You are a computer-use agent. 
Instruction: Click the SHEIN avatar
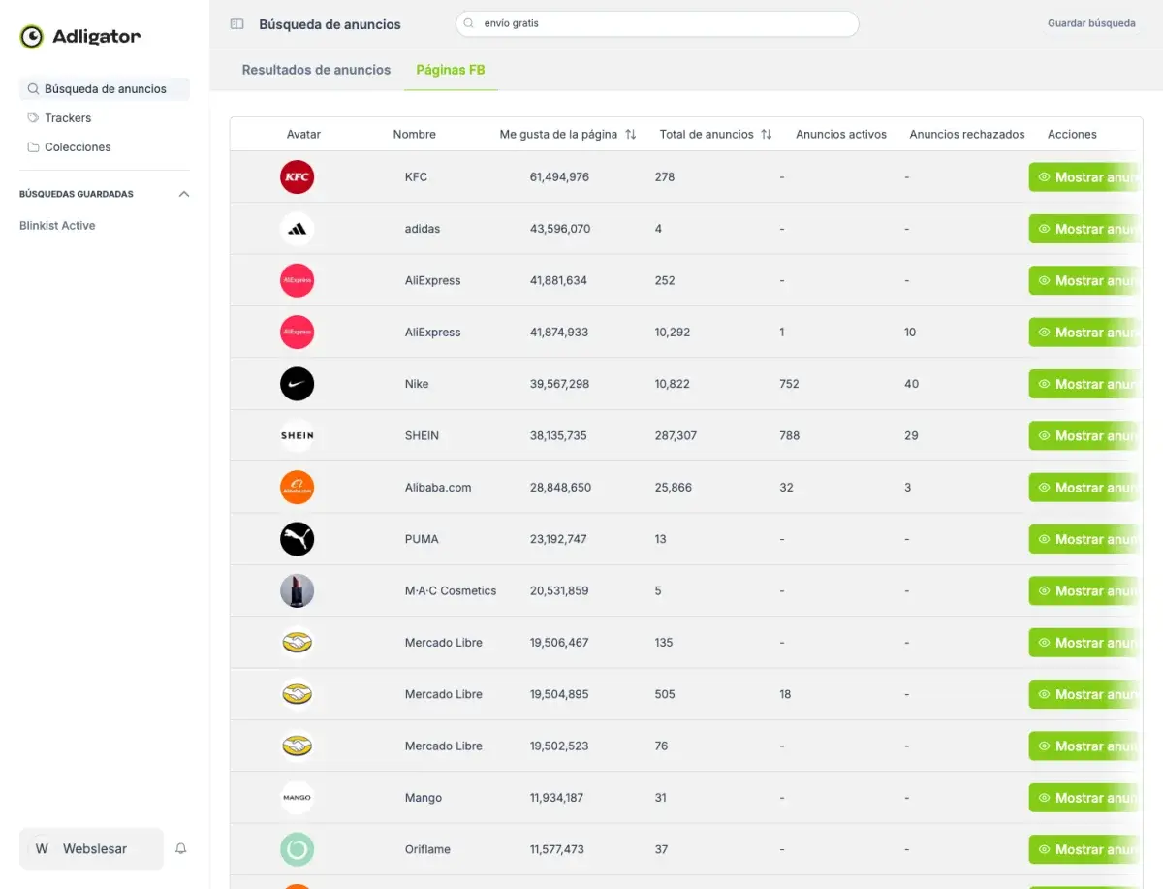[x=297, y=436]
